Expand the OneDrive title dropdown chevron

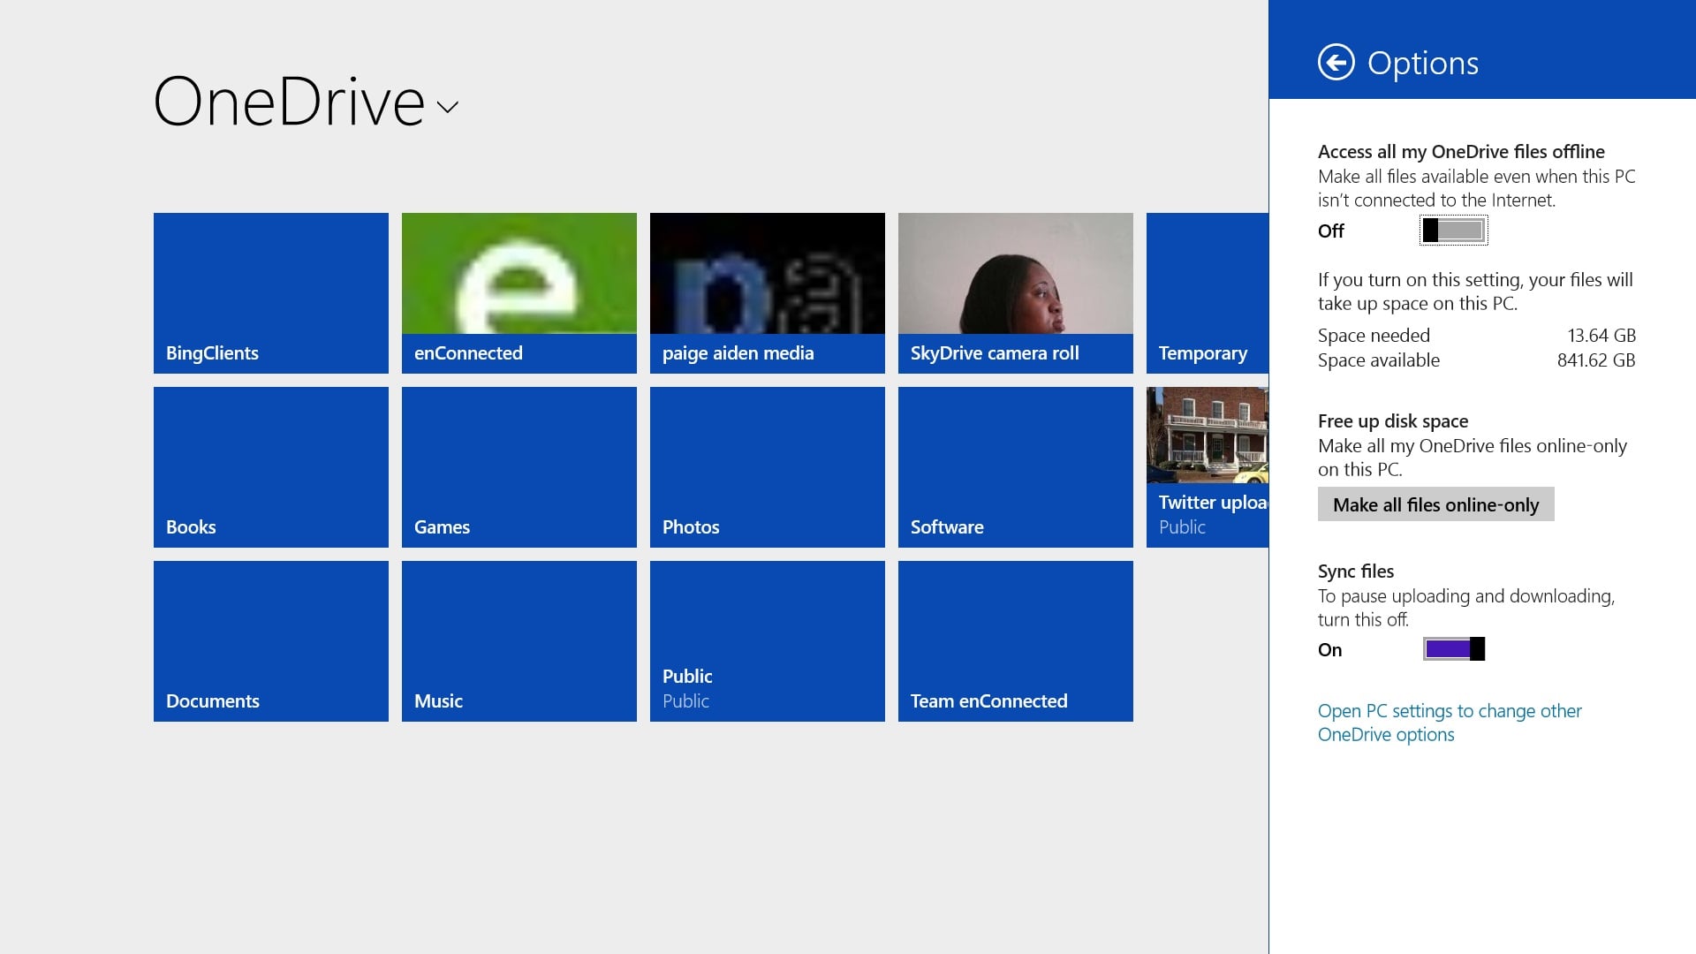[448, 108]
